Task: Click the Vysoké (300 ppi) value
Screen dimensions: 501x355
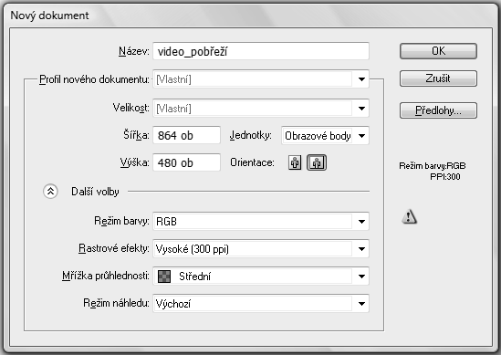Action: 192,249
